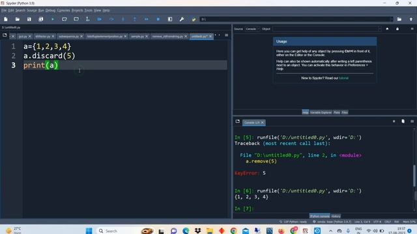Open the File menu

click(x=4, y=10)
